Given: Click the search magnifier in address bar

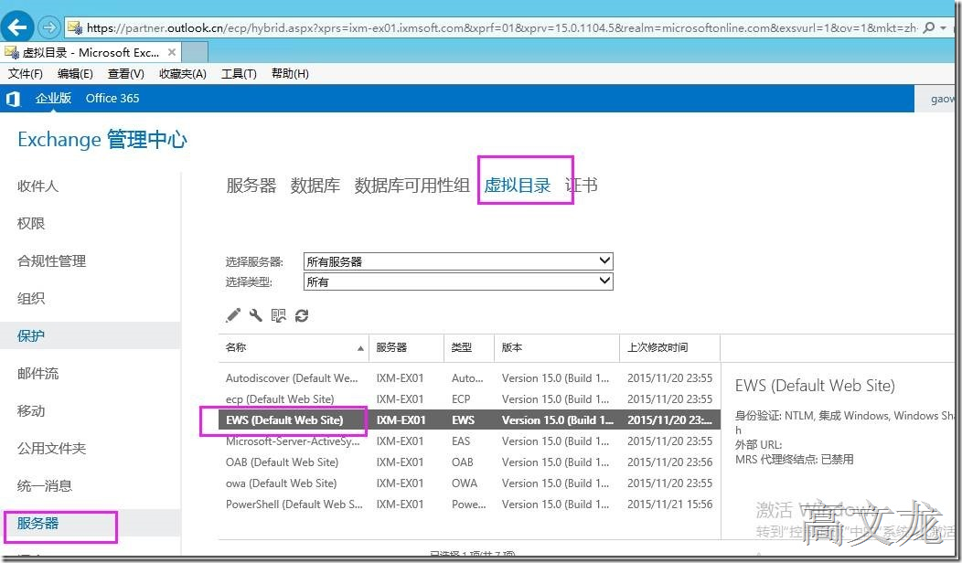Looking at the screenshot, I should coord(929,27).
